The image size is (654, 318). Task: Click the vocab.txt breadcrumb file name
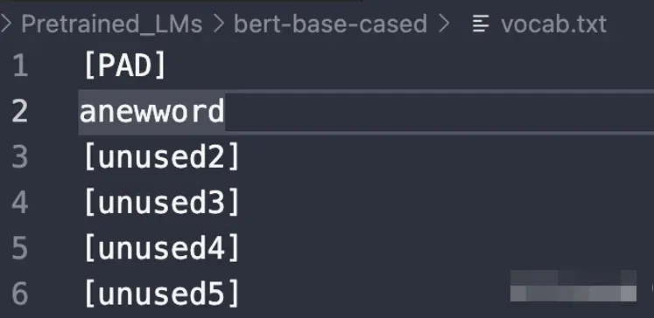(x=553, y=24)
